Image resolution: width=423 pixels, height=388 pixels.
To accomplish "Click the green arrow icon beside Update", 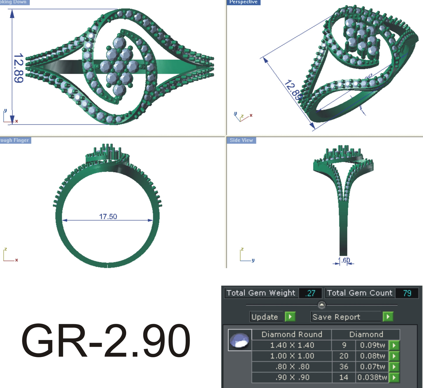I will 290,317.
